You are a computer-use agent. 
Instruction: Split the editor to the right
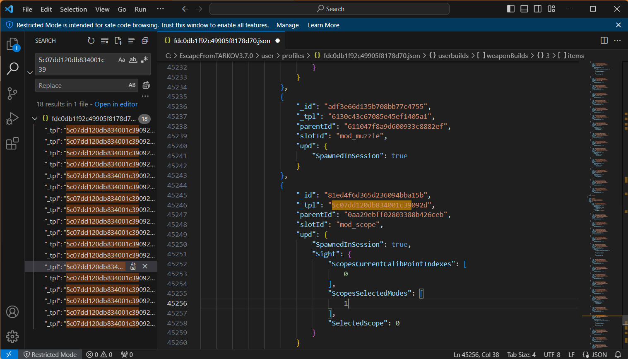tap(604, 41)
